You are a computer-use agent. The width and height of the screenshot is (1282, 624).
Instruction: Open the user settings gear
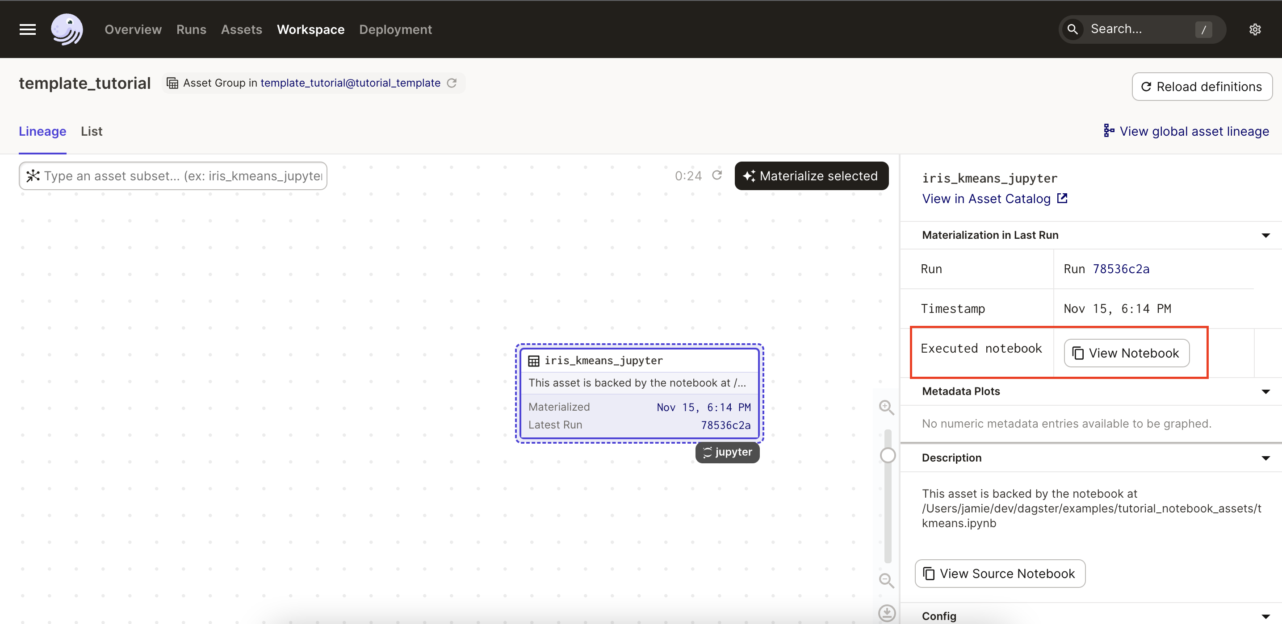click(x=1256, y=29)
